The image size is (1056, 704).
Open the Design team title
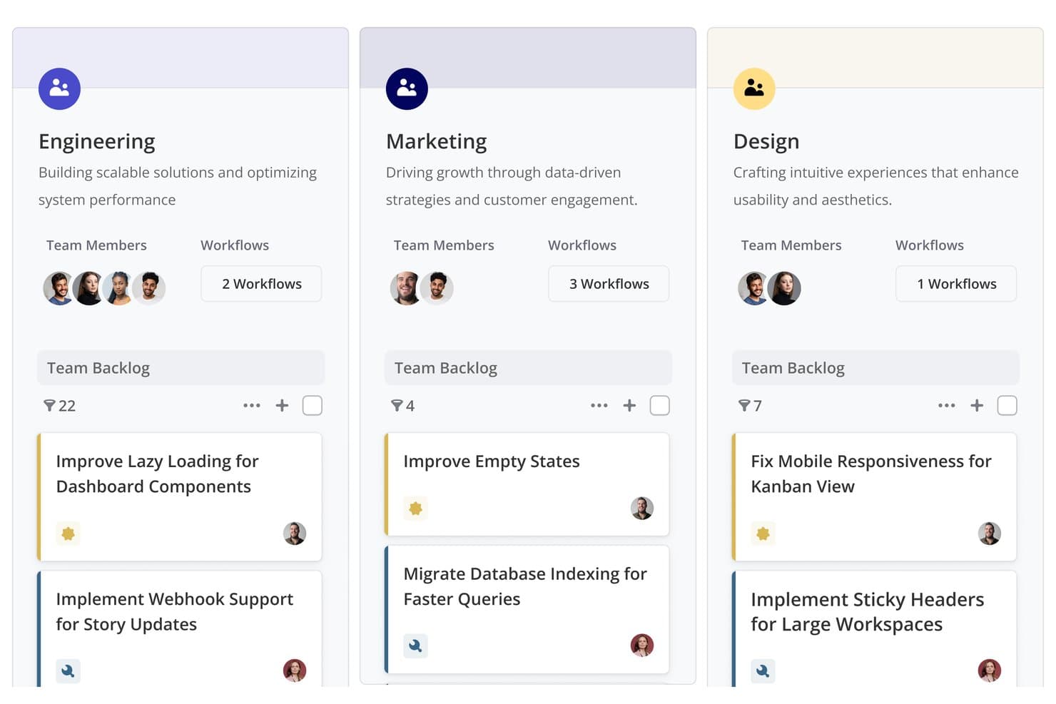[x=766, y=141]
